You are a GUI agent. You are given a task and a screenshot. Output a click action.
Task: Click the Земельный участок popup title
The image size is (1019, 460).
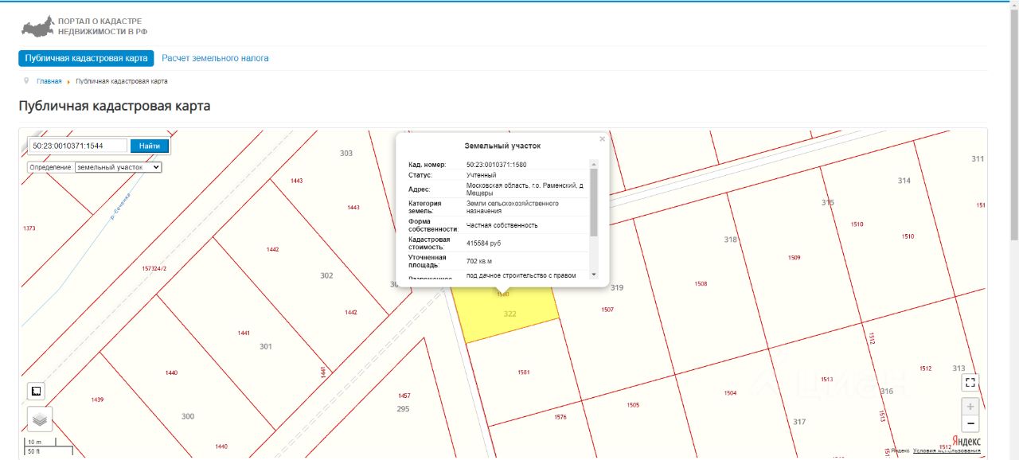click(x=502, y=146)
